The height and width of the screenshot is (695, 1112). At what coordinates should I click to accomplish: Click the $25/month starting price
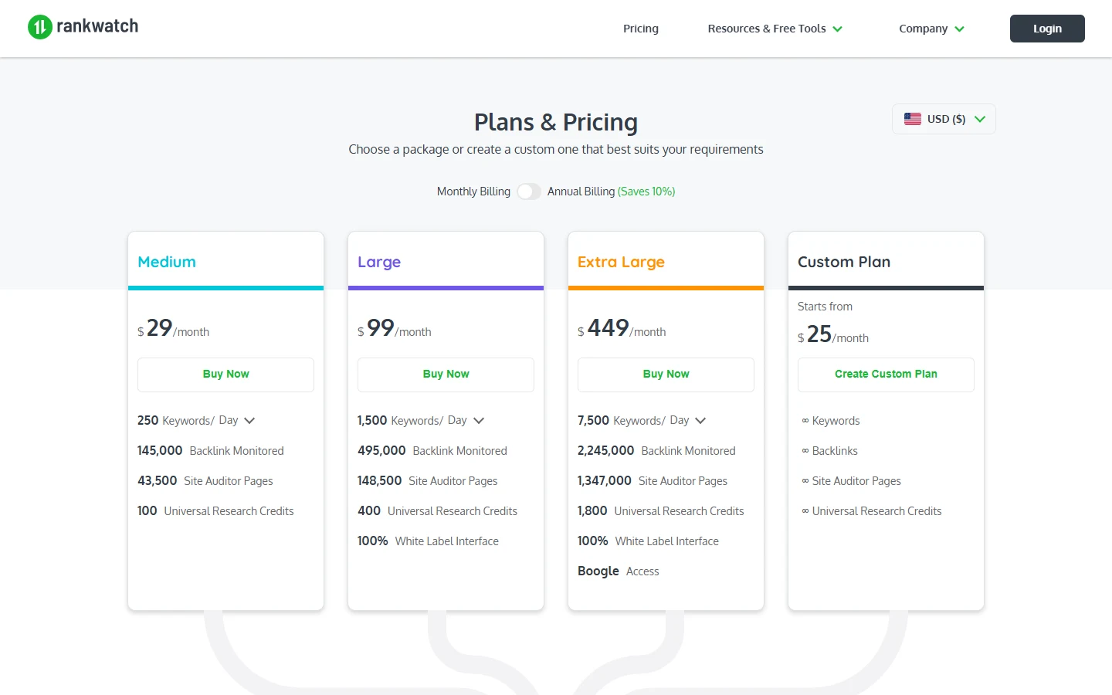(833, 335)
